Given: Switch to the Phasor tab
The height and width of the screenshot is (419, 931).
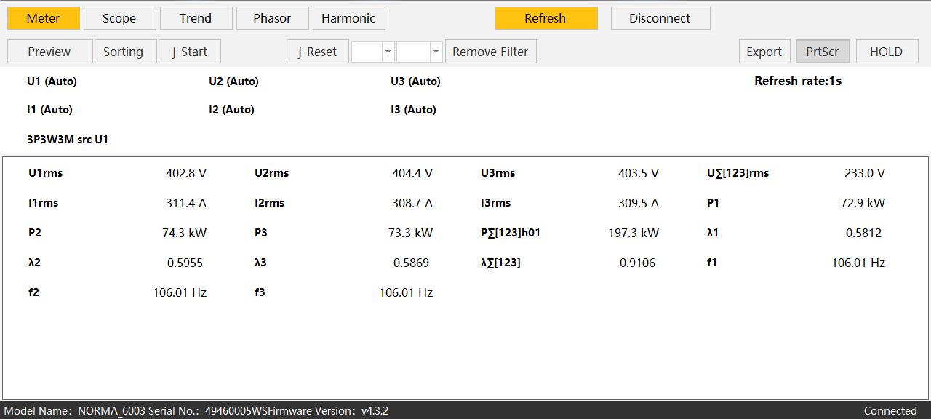Looking at the screenshot, I should [272, 18].
